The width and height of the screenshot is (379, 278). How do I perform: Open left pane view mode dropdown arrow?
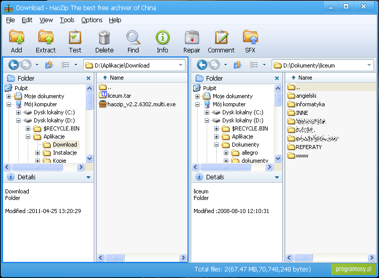coord(76,65)
